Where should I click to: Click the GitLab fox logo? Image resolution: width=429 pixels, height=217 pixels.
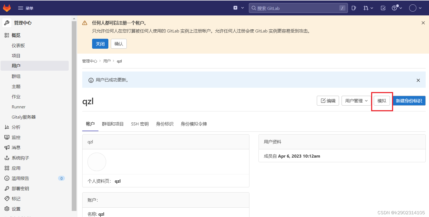click(7, 8)
